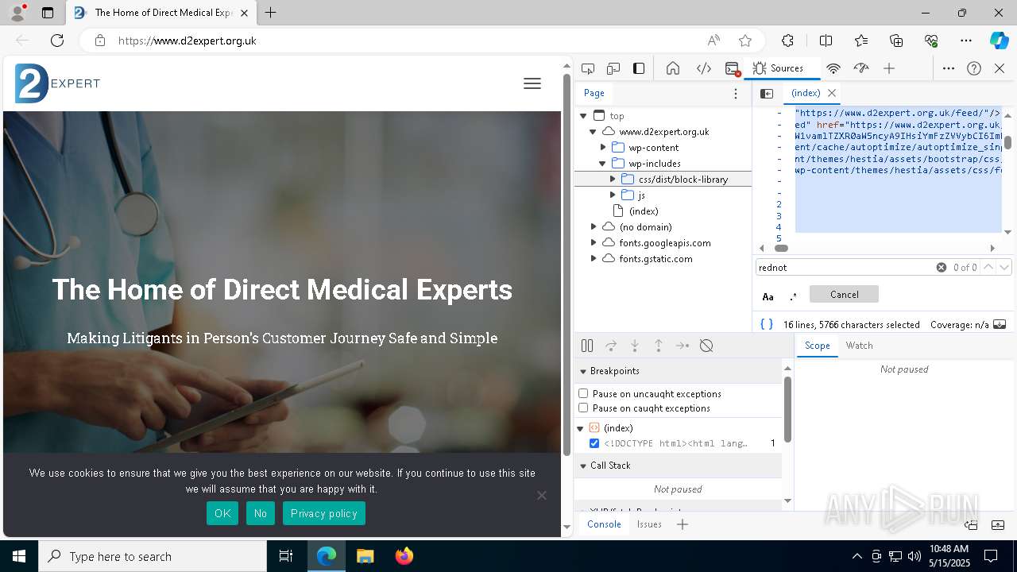This screenshot has width=1017, height=572.
Task: Open the Console drawer tab
Action: (604, 524)
